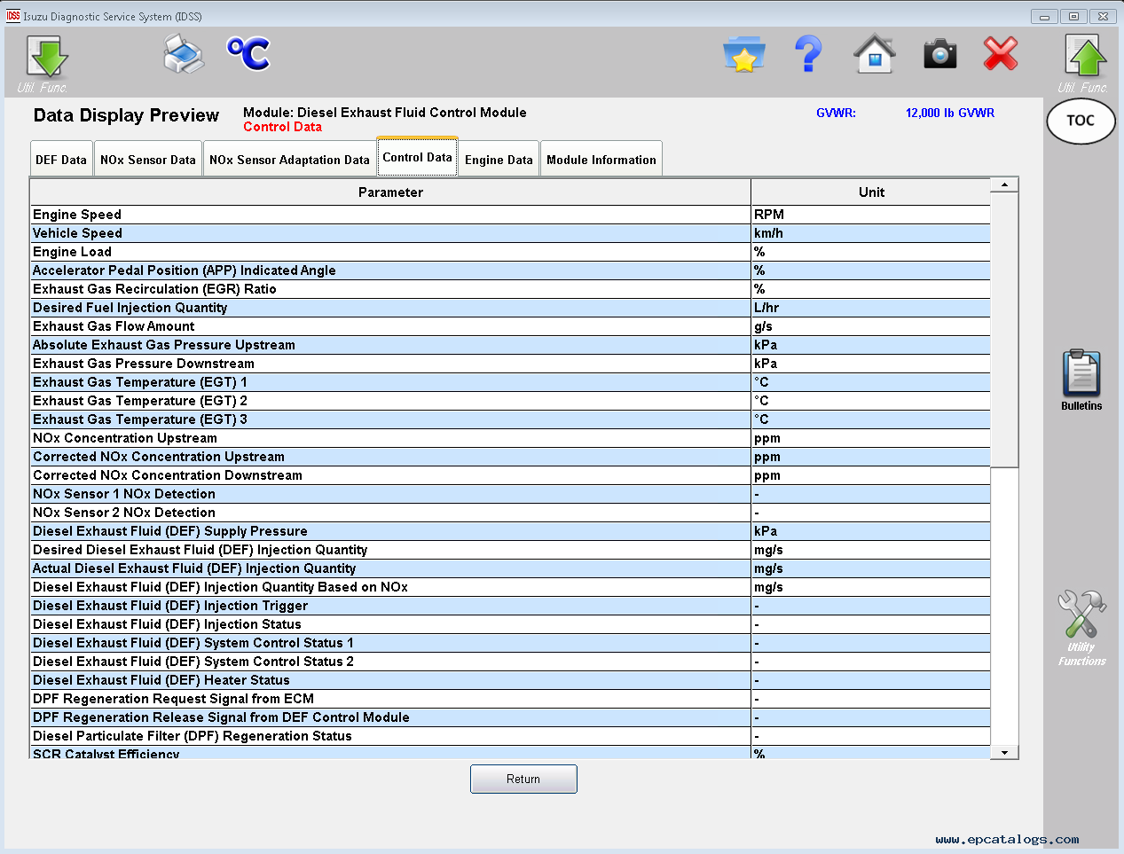The image size is (1124, 854).
Task: Select Exhaust Gas Flow Amount row
Action: (510, 326)
